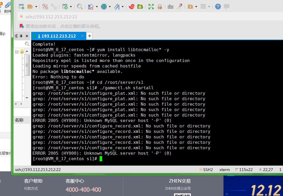283x196 pixels.
Task: Select the 193.112.213.212 session tab
Action: tap(56, 36)
